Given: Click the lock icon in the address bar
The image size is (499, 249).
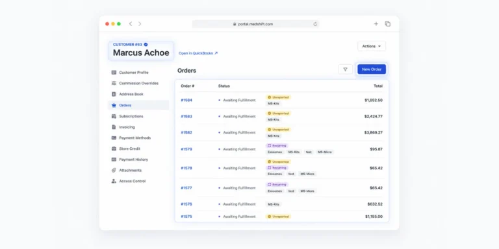Looking at the screenshot, I should click(x=235, y=24).
